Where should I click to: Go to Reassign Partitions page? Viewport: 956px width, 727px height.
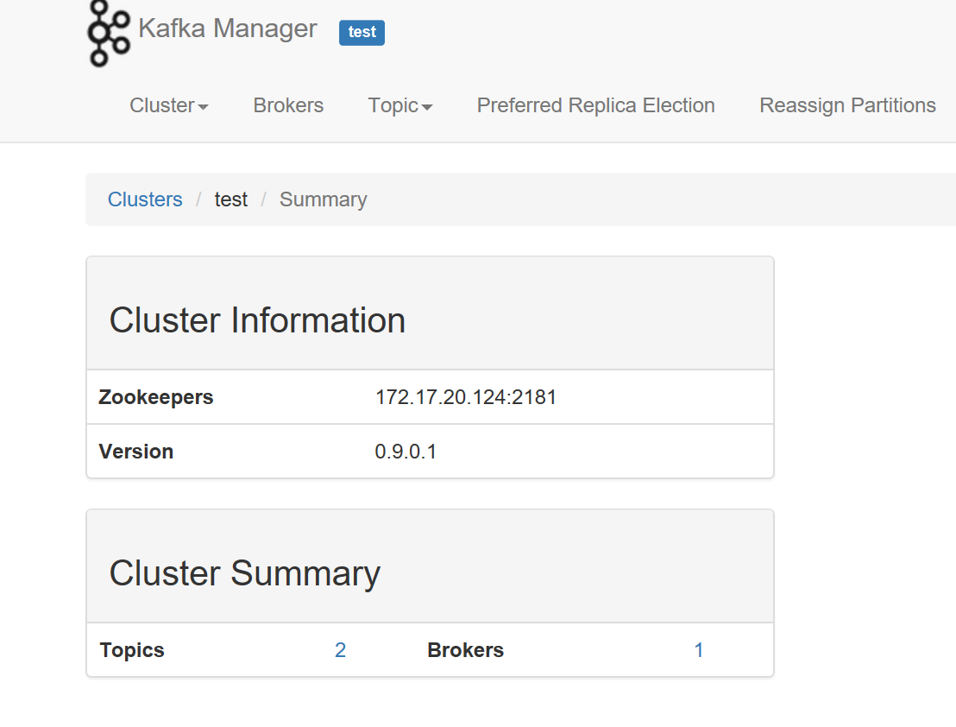(x=847, y=105)
